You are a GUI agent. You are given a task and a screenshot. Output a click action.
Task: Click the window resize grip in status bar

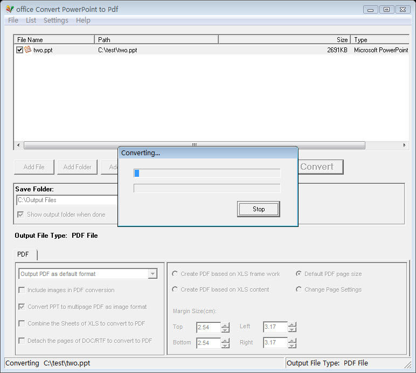tap(408, 365)
